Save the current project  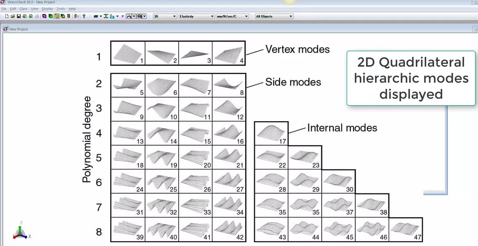(x=18, y=16)
